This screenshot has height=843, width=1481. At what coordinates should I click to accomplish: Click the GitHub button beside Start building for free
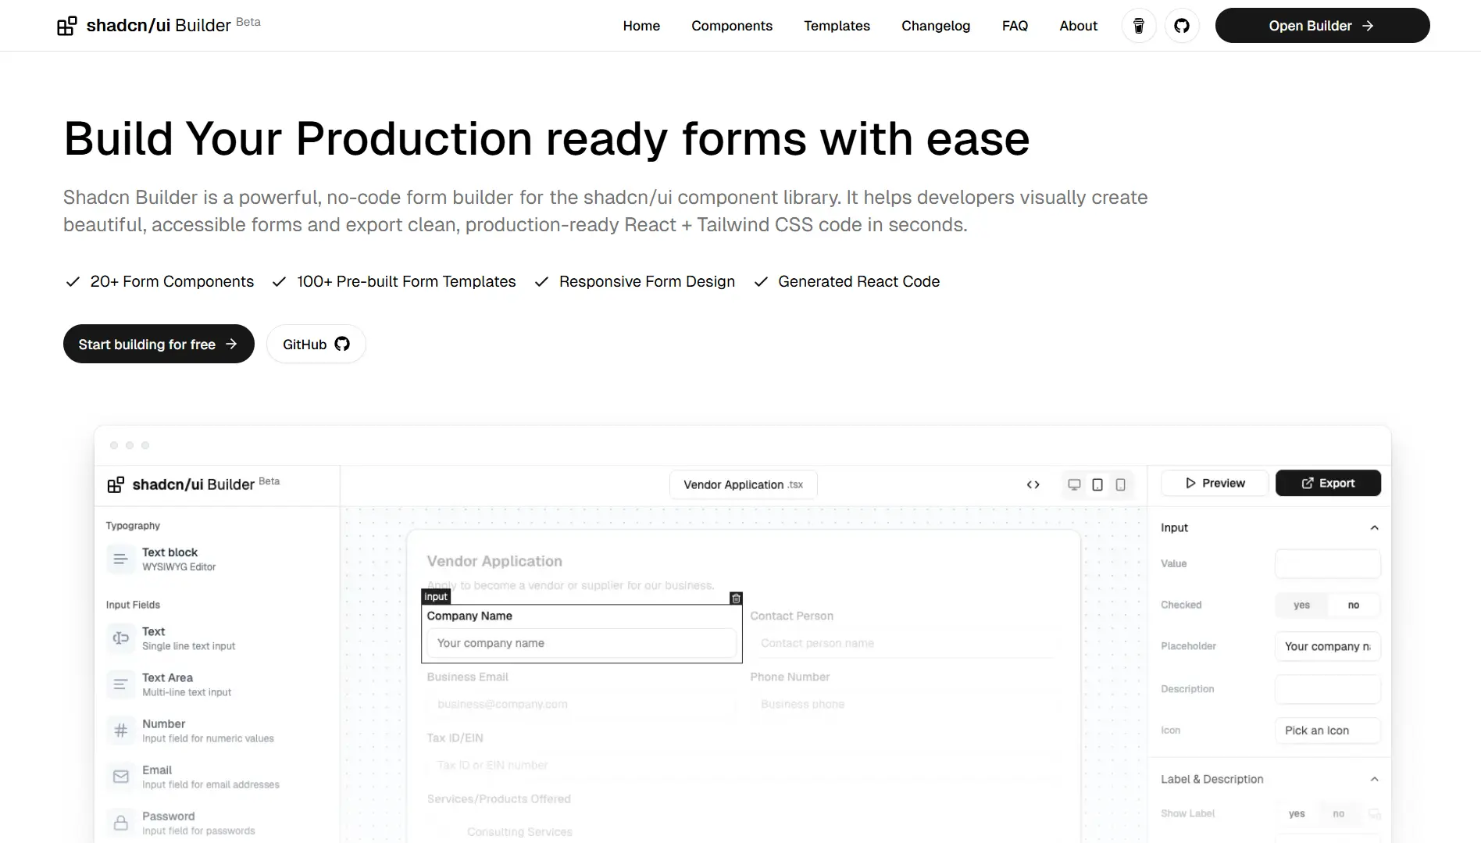coord(316,344)
